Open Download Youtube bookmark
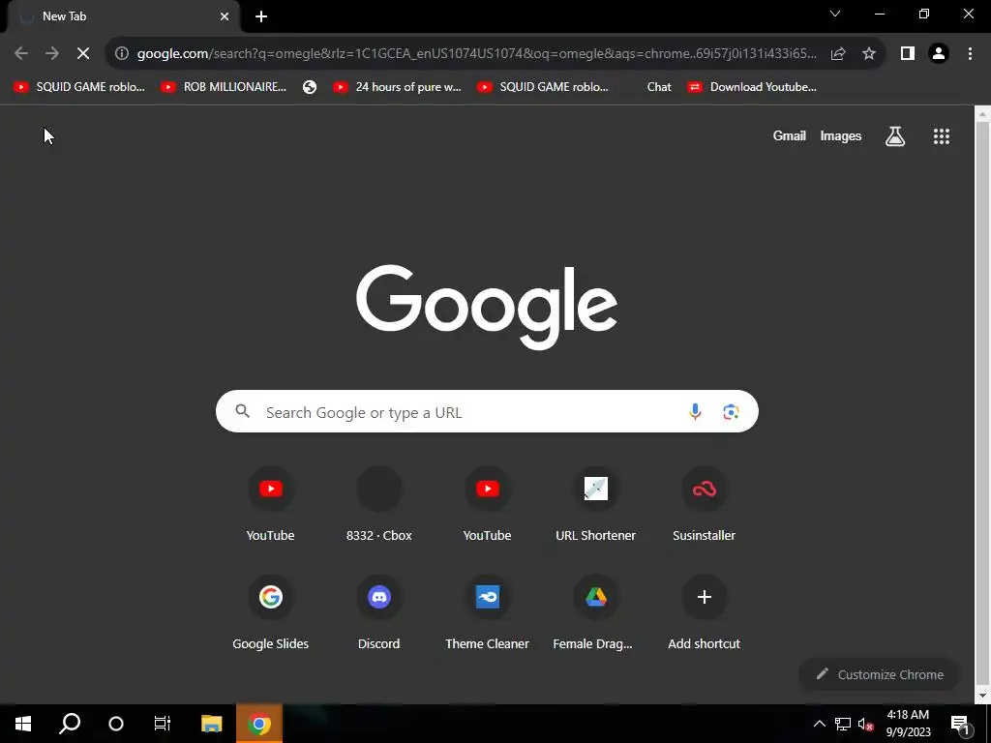The image size is (991, 743). 753,87
